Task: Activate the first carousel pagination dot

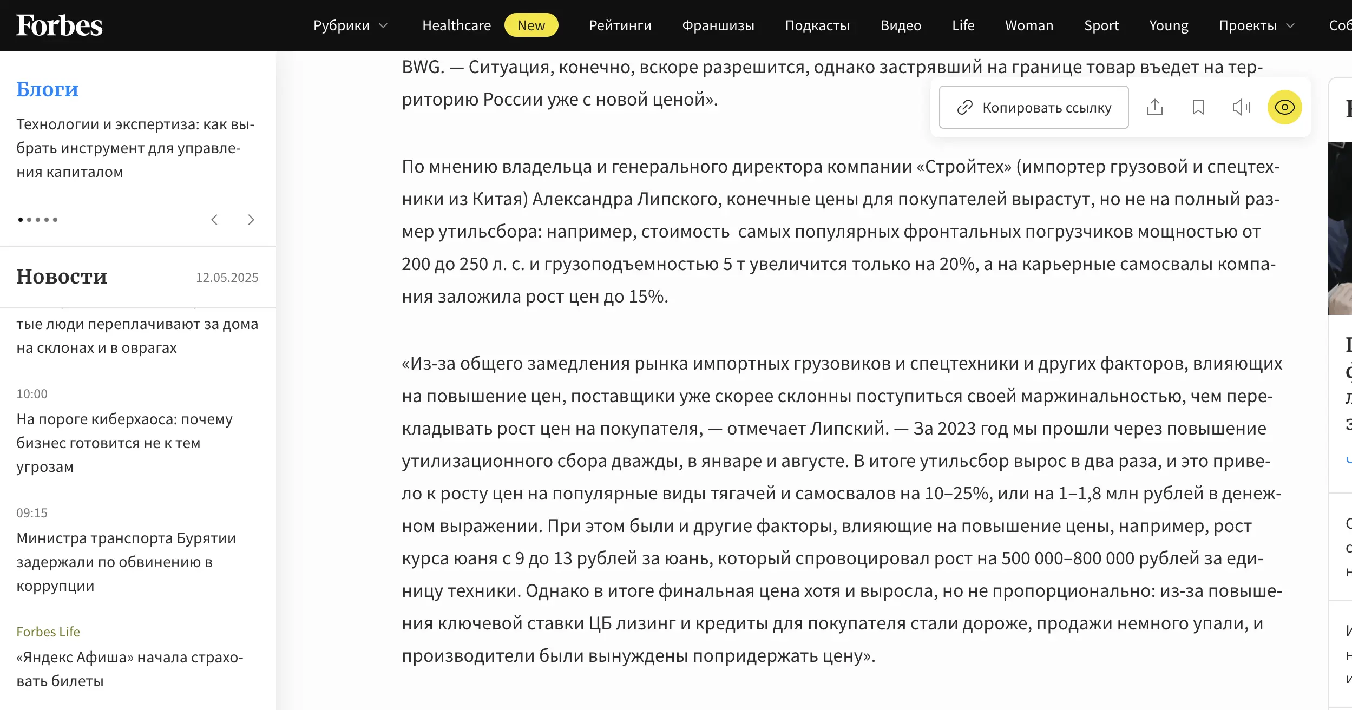Action: click(x=19, y=219)
